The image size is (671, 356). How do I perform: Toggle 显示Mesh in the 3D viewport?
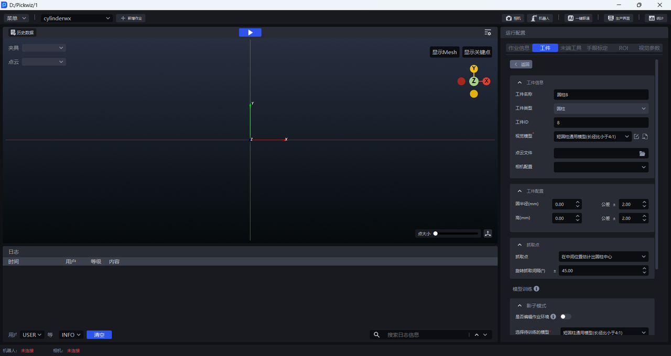click(445, 52)
